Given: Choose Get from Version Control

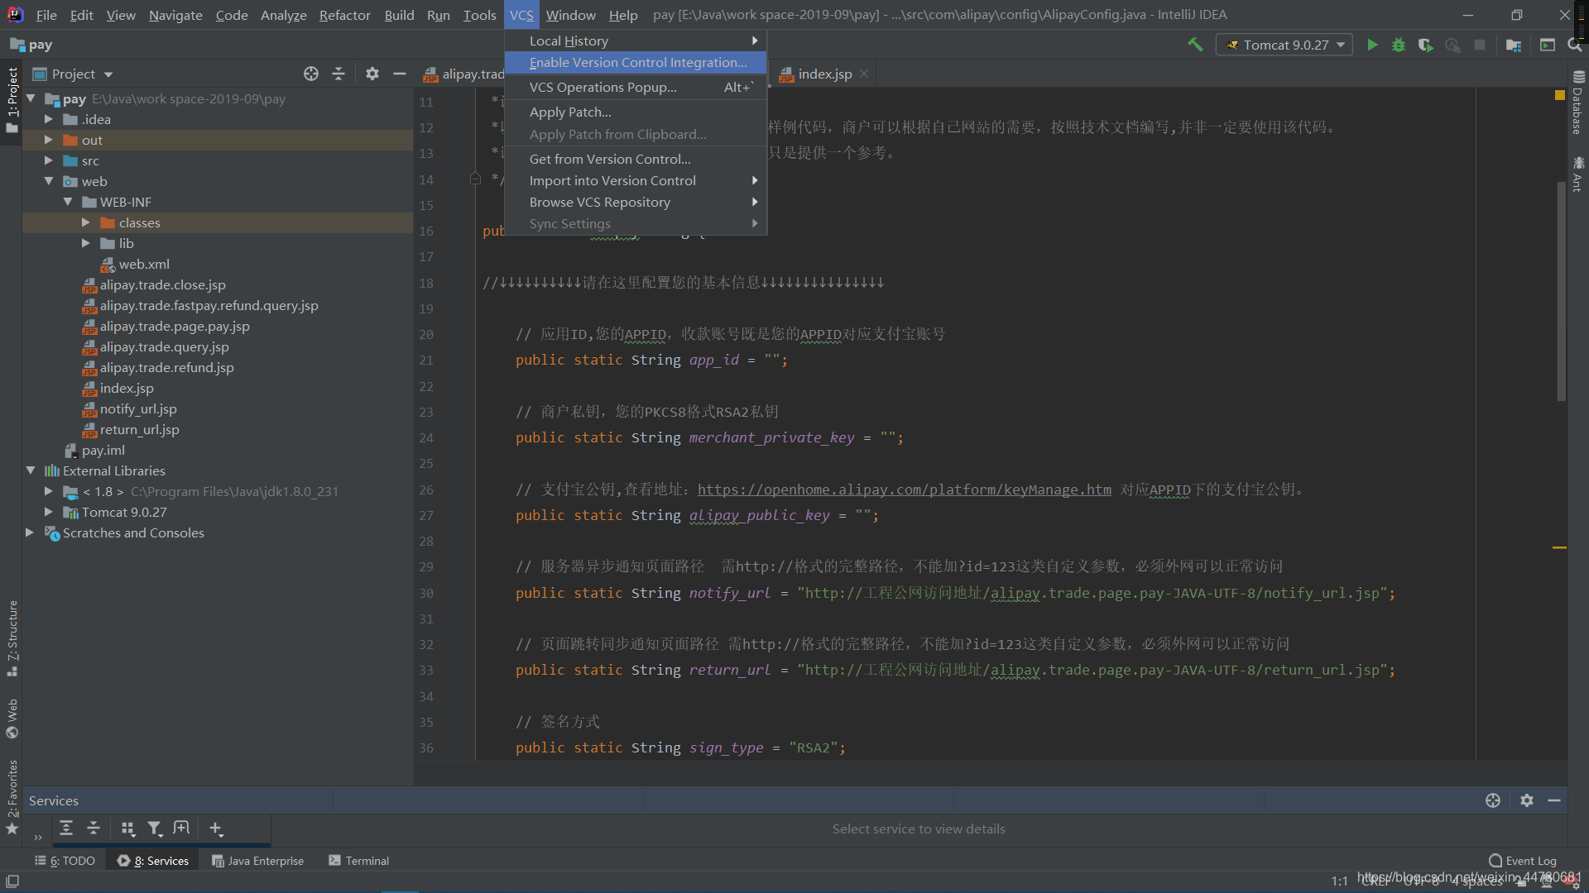Looking at the screenshot, I should [636, 159].
